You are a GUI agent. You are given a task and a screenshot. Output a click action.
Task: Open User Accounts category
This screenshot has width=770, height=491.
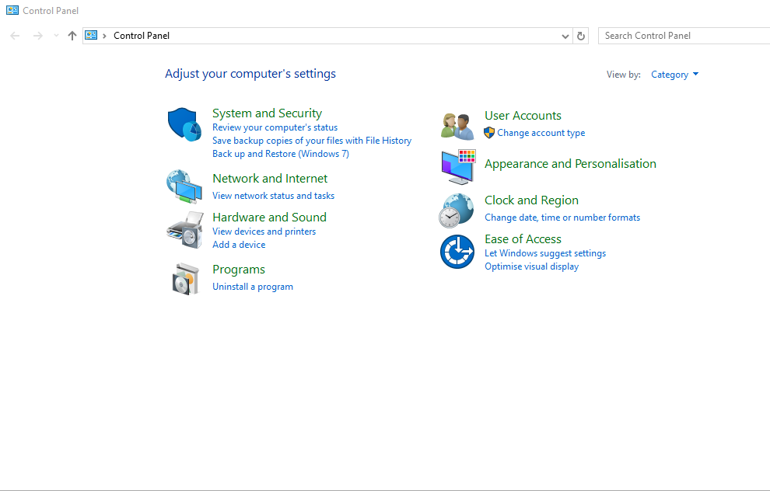coord(523,116)
